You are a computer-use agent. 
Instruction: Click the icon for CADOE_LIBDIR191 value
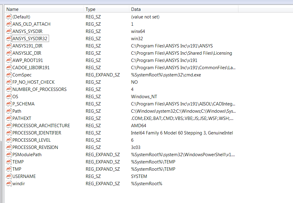pyautogui.click(x=8, y=68)
